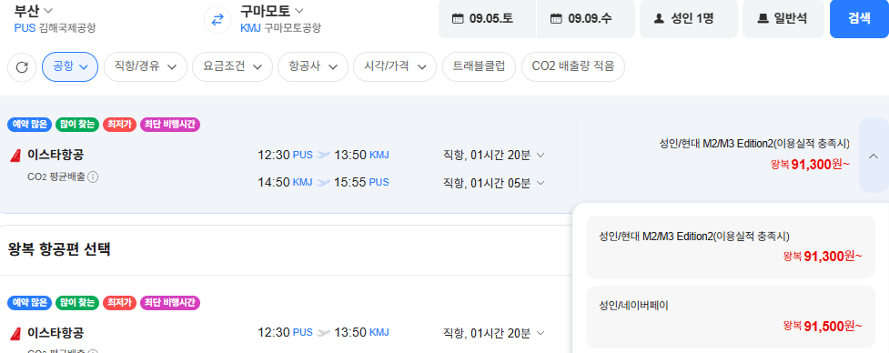Click the 이스타항공 logo in the first result
Viewport: 889px width, 353px height.
[x=15, y=156]
